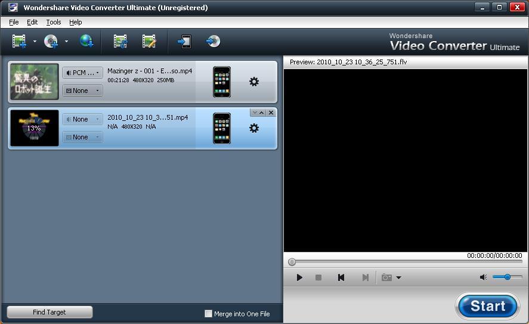Click the 250MB file size text

pos(166,80)
